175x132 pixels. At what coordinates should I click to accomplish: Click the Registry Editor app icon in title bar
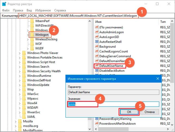pos(4,4)
